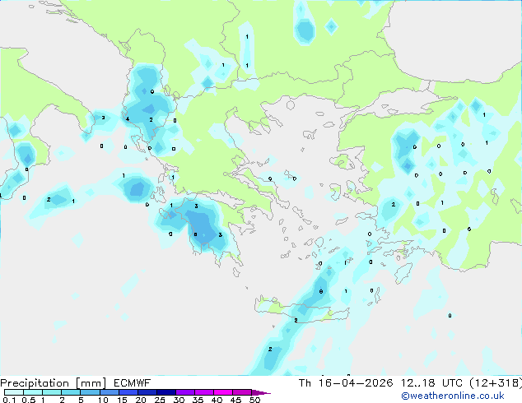Click the legend scale label 20
This screenshot has width=522, height=403.
[141, 400]
